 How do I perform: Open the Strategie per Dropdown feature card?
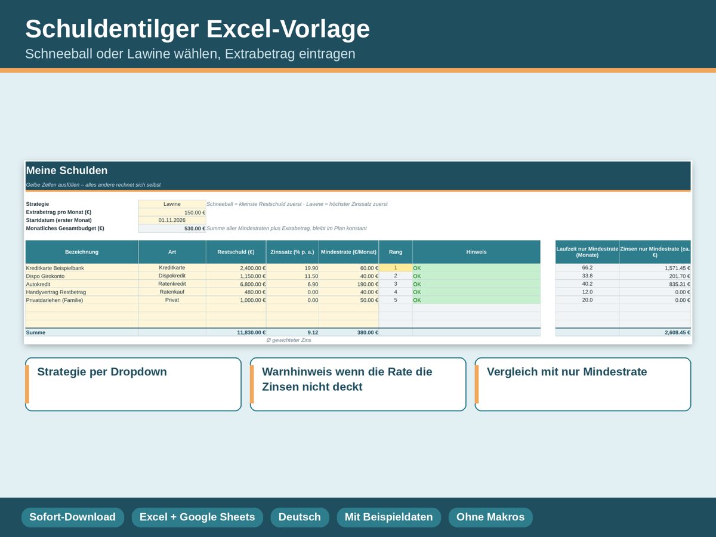[x=133, y=384]
